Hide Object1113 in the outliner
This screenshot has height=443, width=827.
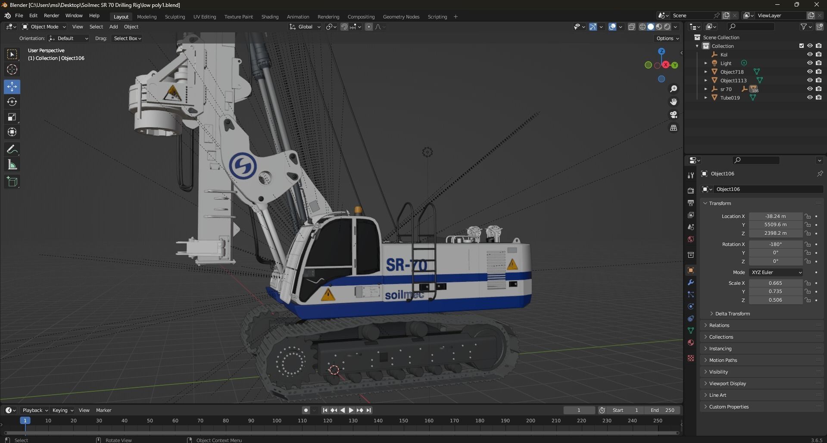(x=810, y=80)
